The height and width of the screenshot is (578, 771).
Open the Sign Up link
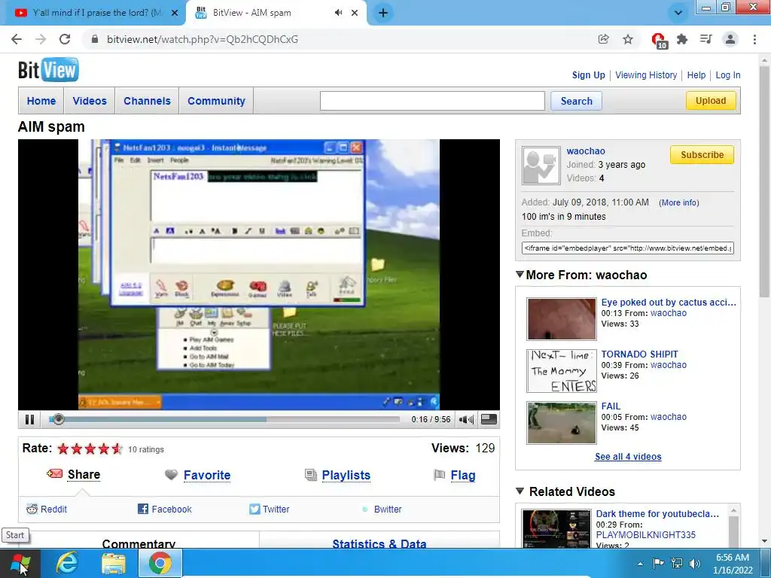click(x=588, y=75)
